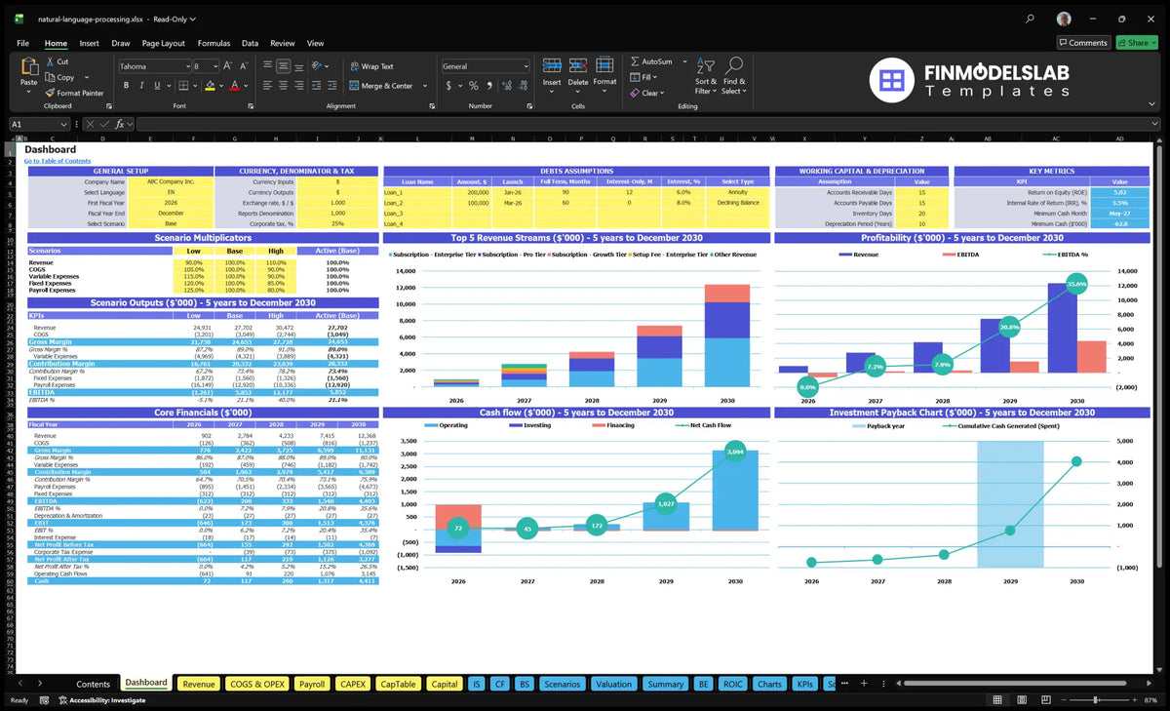Click the Format cells icon

[x=604, y=65]
